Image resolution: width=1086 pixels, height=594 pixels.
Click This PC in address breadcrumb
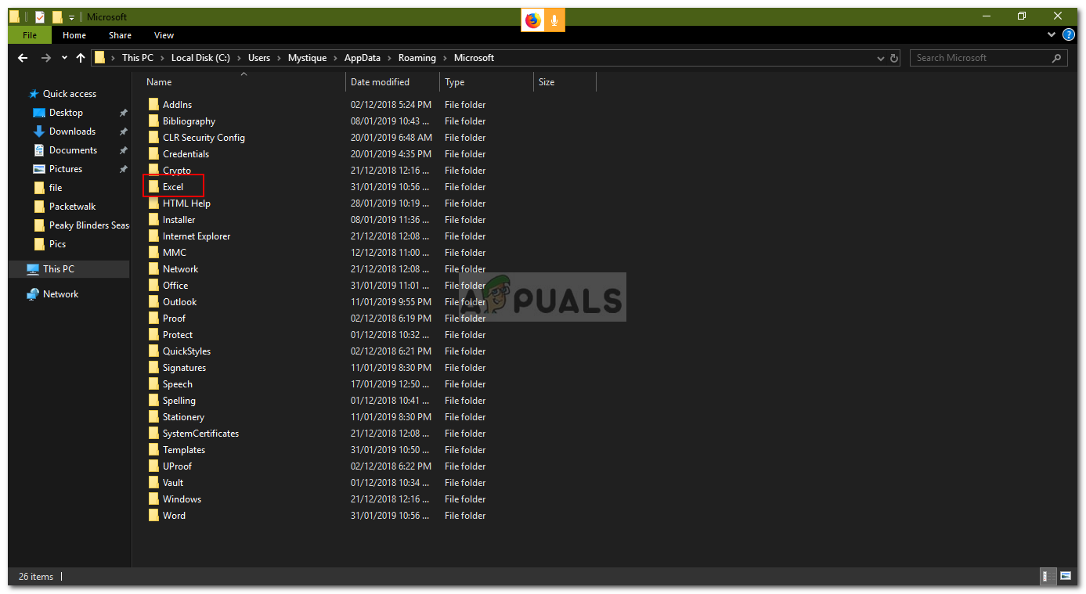point(138,58)
